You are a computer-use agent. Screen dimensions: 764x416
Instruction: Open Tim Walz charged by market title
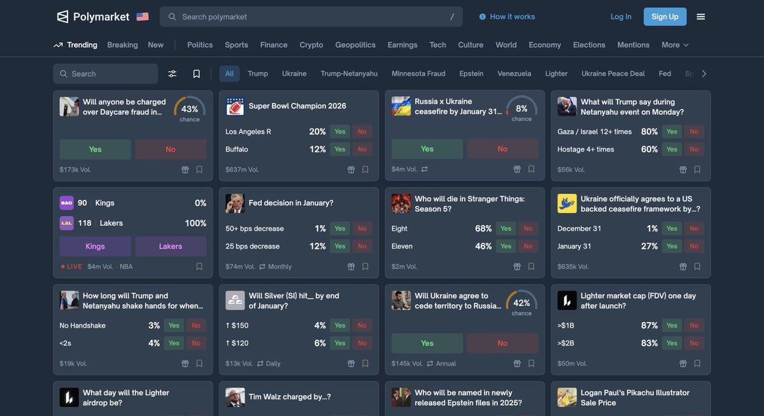(290, 397)
